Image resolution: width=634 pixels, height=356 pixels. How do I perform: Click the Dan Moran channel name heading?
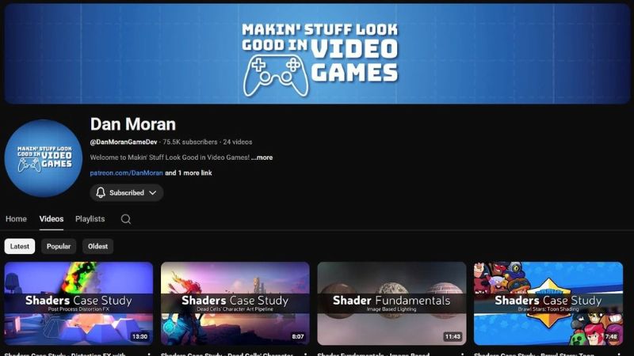pyautogui.click(x=133, y=124)
